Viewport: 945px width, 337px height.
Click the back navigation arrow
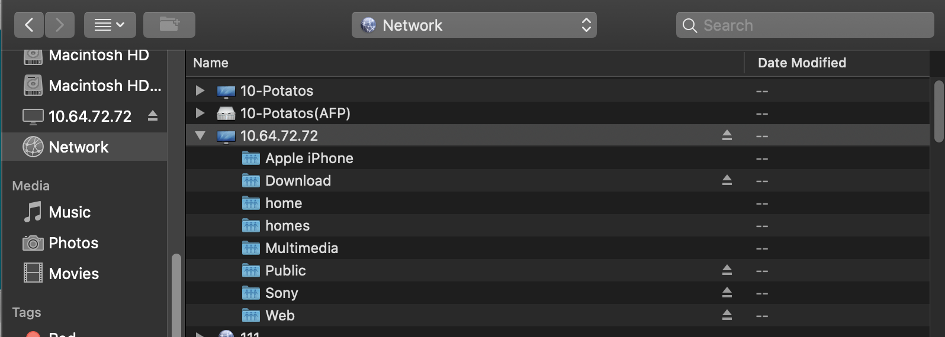[x=29, y=25]
